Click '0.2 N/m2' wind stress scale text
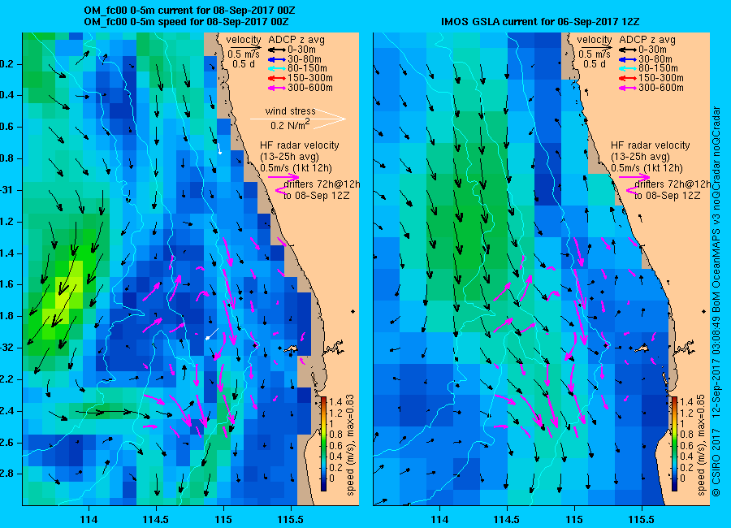The height and width of the screenshot is (528, 731). click(290, 125)
